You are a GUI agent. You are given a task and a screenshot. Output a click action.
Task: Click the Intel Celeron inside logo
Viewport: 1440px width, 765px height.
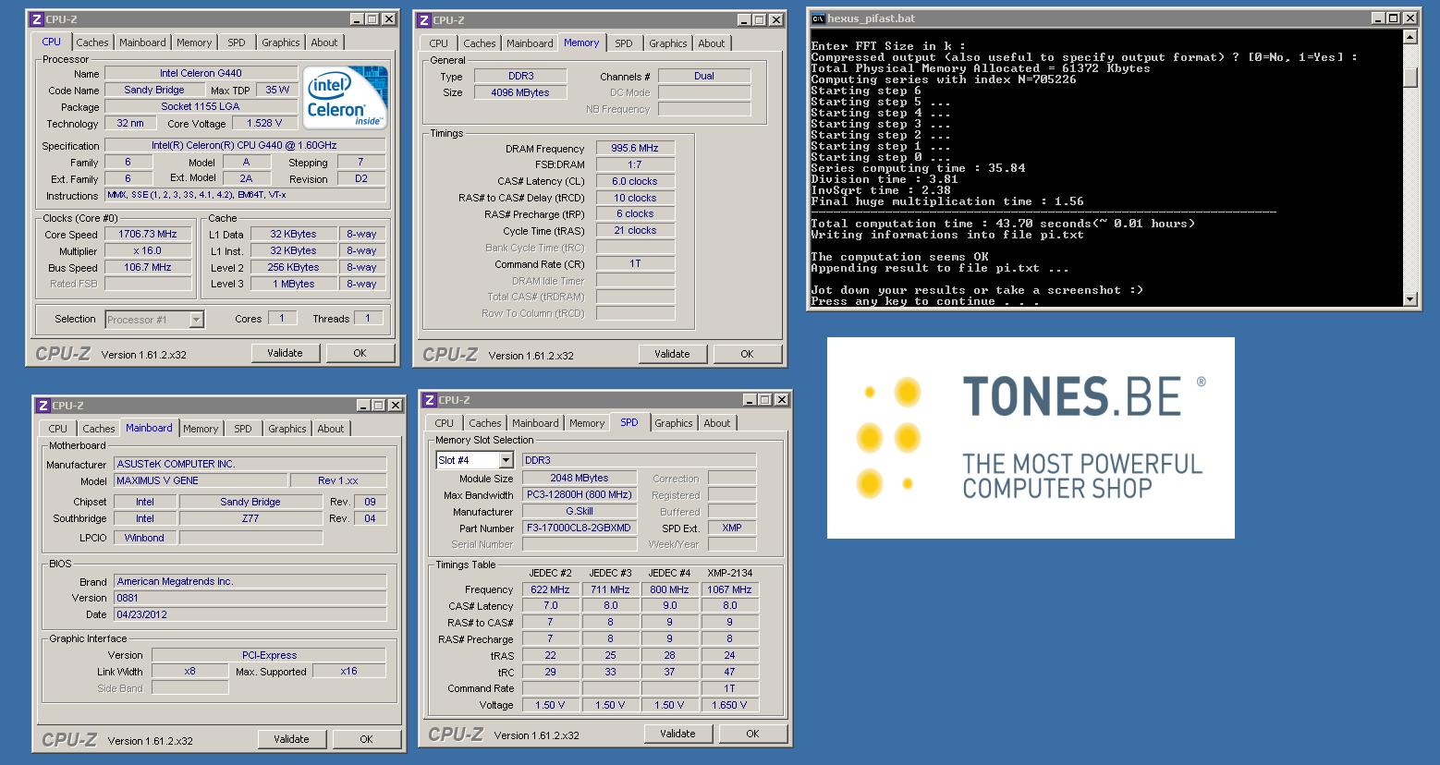346,97
